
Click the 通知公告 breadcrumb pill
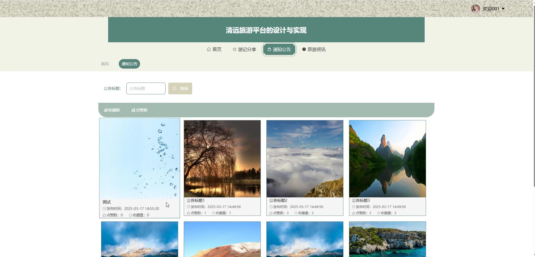[x=129, y=64]
